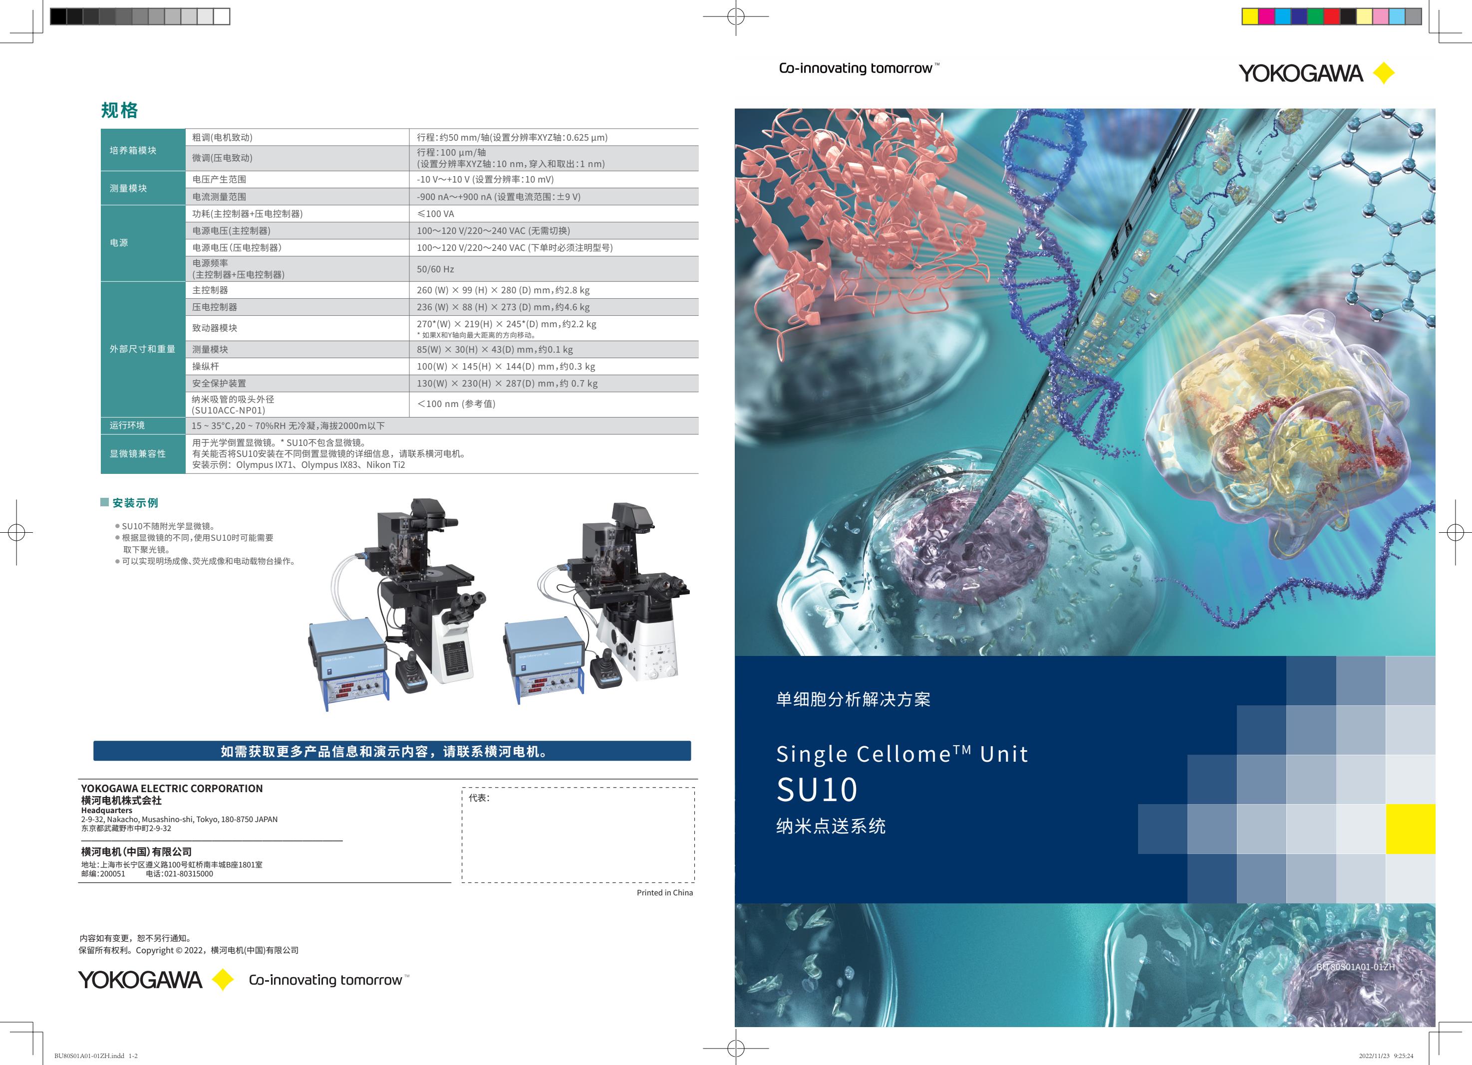The image size is (1472, 1065).
Task: Click the 规格 heading
Action: [119, 110]
